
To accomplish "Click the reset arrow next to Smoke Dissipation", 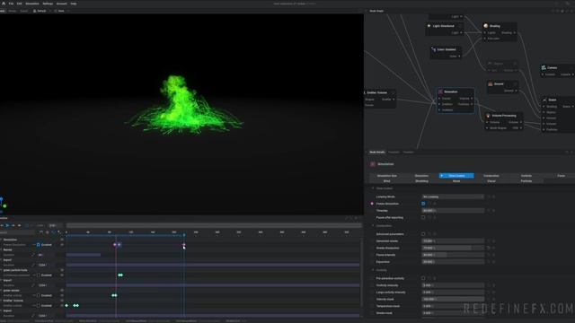I will click(x=489, y=248).
